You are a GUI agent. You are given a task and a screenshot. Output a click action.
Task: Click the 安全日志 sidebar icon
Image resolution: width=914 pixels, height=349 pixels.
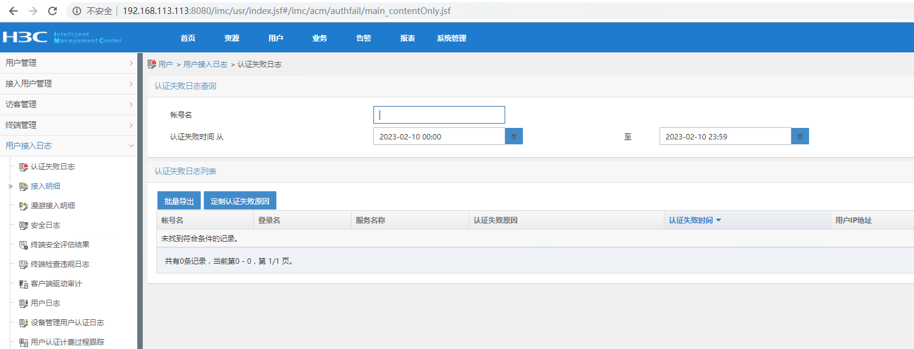(24, 225)
